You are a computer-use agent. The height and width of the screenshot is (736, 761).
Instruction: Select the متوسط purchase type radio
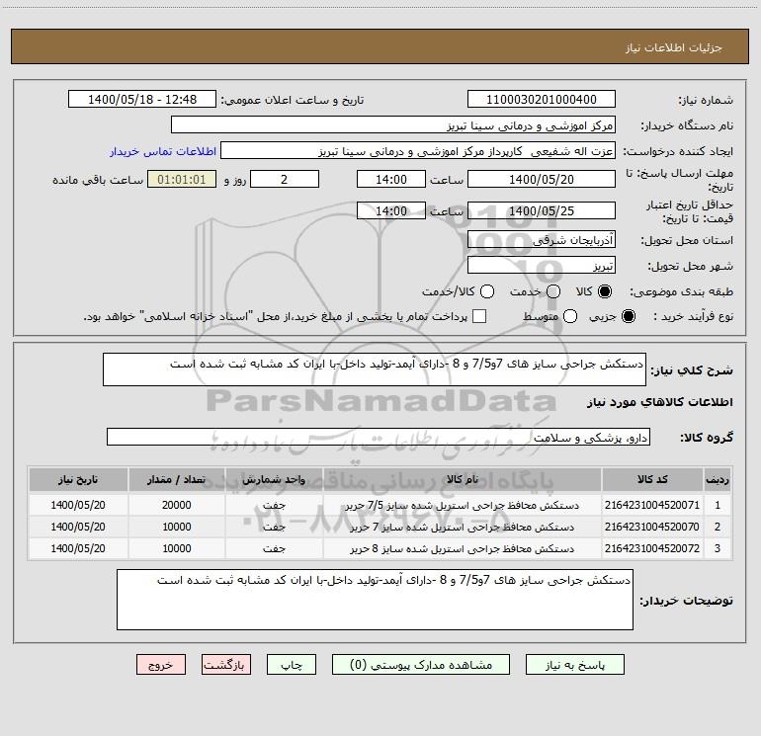[570, 316]
